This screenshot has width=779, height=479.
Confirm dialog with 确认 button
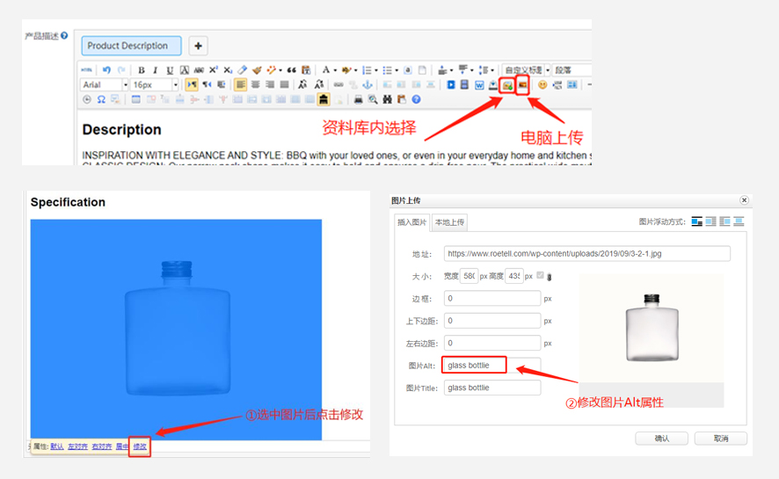pos(661,439)
